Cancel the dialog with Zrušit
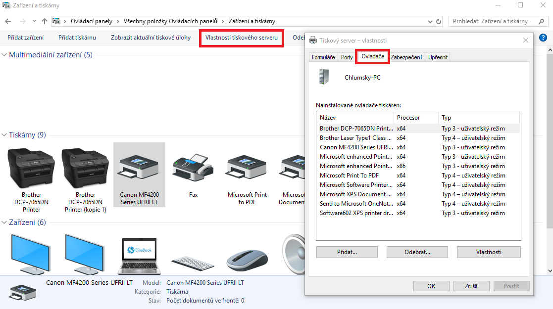Screen dimensions: 553x309 (x=471, y=286)
